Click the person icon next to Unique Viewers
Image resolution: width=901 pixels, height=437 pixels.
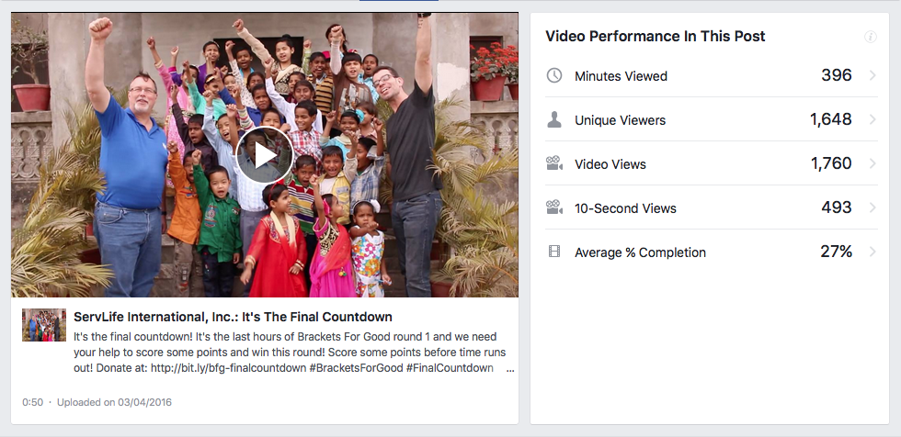554,119
